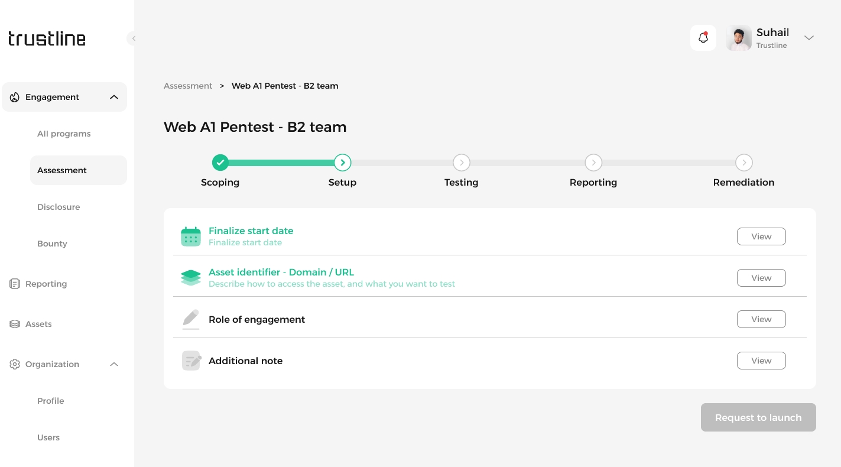Click the Testing step in progress tracker
This screenshot has height=467, width=841.
point(461,163)
